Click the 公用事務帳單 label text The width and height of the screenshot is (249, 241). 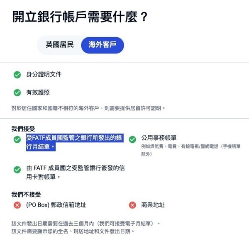click(x=159, y=138)
